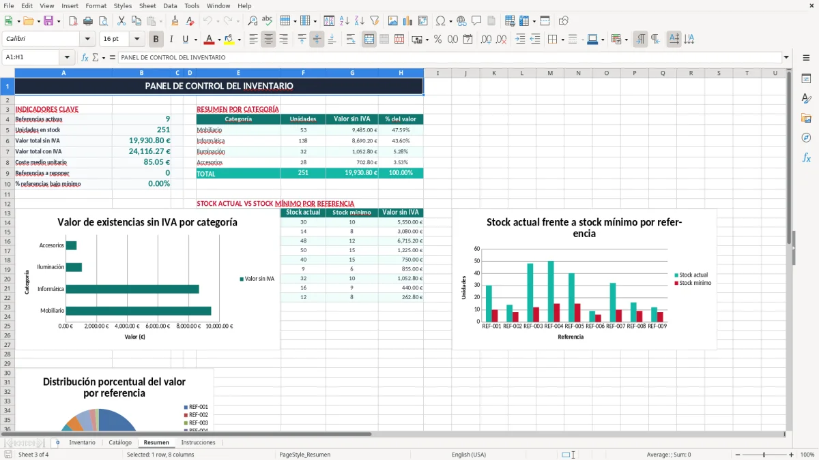Click the Sort Ascending icon
This screenshot has height=460, width=819.
[344, 21]
